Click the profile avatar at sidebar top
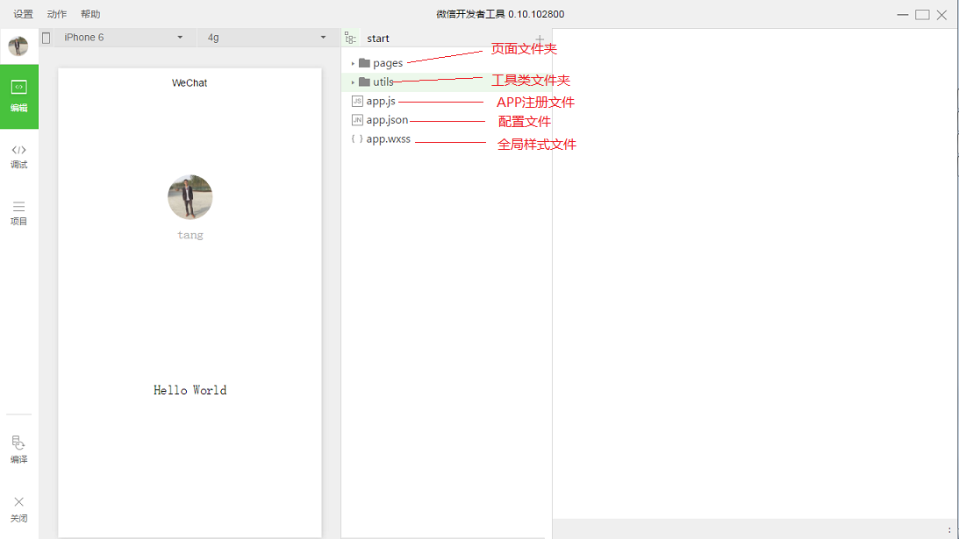 coord(18,46)
